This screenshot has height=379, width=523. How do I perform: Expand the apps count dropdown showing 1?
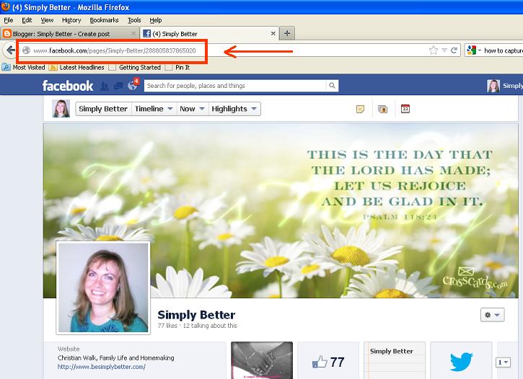coord(503,362)
